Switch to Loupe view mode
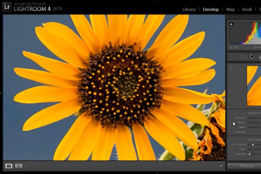 pyautogui.click(x=9, y=166)
